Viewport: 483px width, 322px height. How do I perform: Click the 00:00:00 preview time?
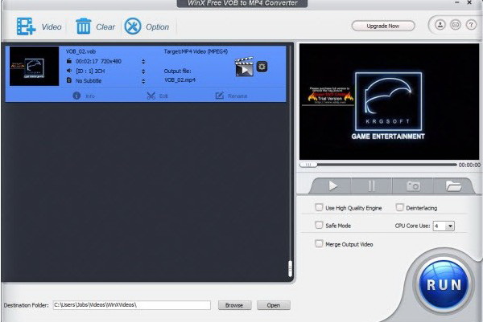click(x=469, y=165)
